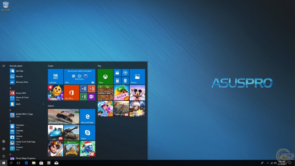The width and height of the screenshot is (295, 166).
Task: Open the Photos tile
Action: [137, 76]
